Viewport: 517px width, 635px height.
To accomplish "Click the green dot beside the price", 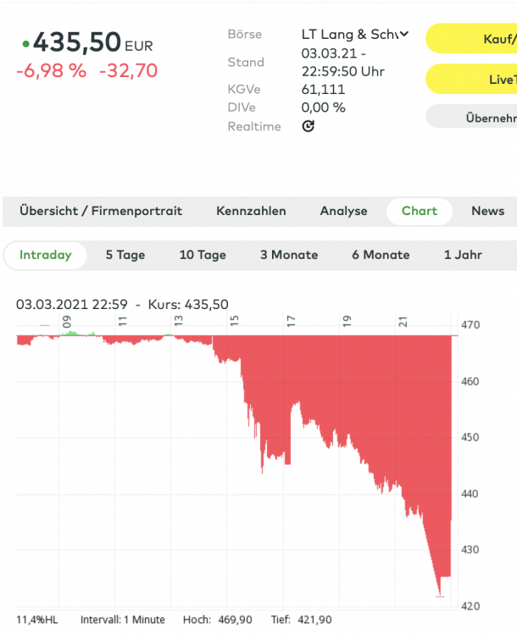I will pos(25,42).
